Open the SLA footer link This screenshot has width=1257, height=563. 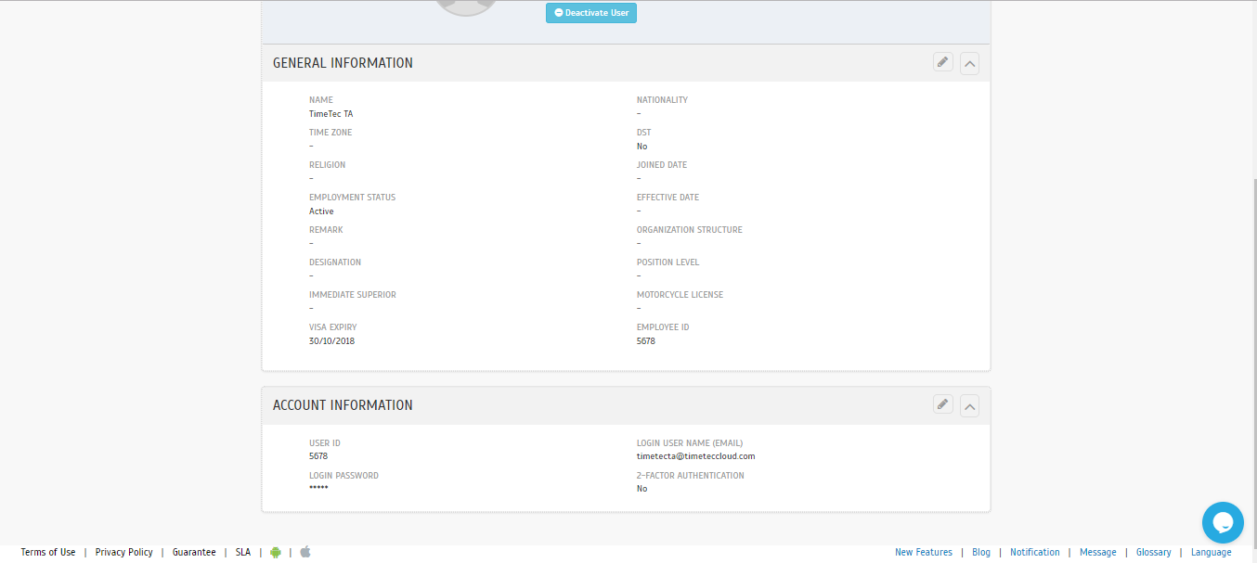click(243, 552)
